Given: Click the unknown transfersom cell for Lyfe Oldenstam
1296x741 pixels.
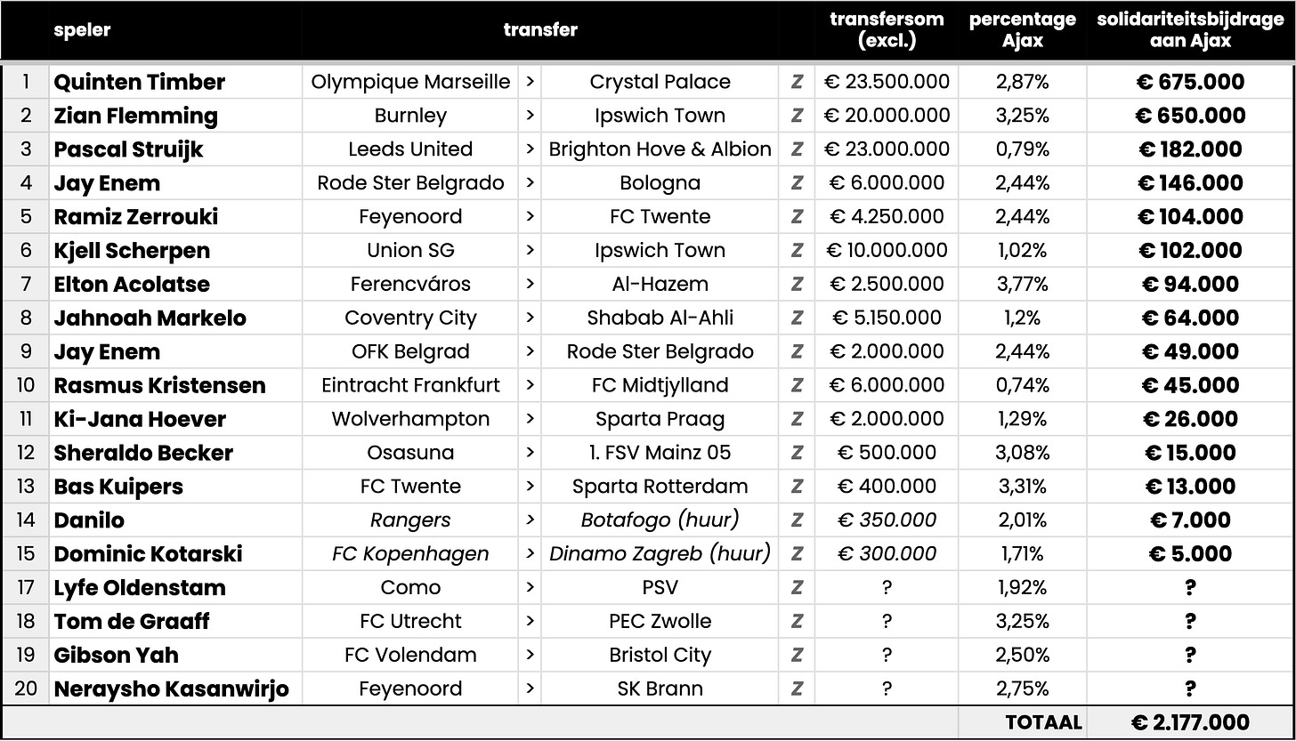Looking at the screenshot, I should tap(886, 588).
